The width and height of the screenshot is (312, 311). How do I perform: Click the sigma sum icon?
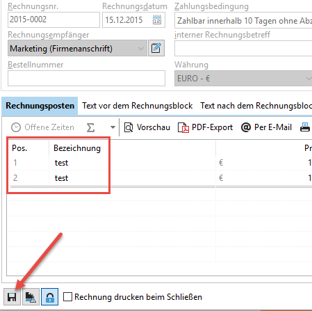pyautogui.click(x=90, y=127)
